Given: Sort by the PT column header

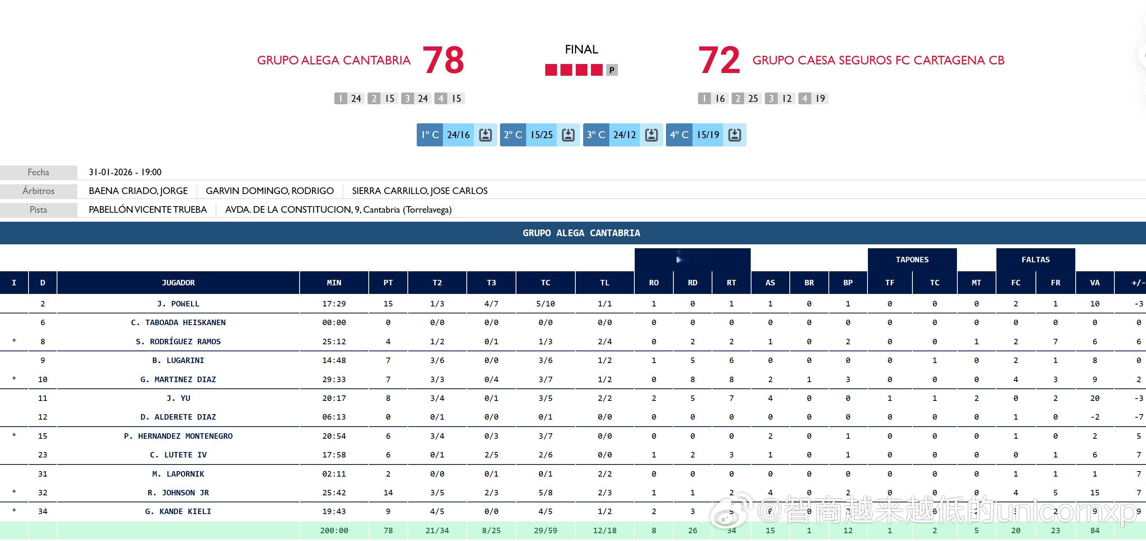Looking at the screenshot, I should (x=388, y=283).
